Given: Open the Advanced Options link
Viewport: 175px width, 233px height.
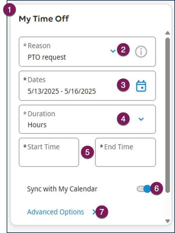Looking at the screenshot, I should [x=55, y=212].
